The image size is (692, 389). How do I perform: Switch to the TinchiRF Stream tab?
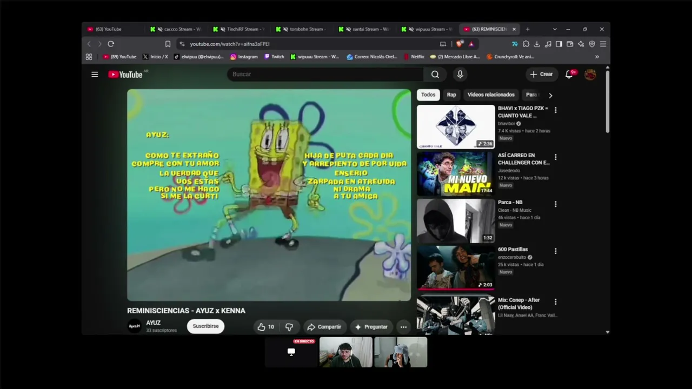click(x=238, y=29)
